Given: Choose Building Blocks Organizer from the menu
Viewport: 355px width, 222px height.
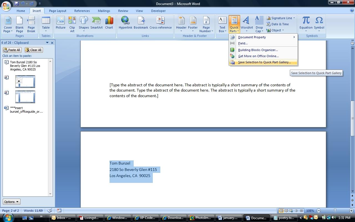Looking at the screenshot, I should pos(258,50).
